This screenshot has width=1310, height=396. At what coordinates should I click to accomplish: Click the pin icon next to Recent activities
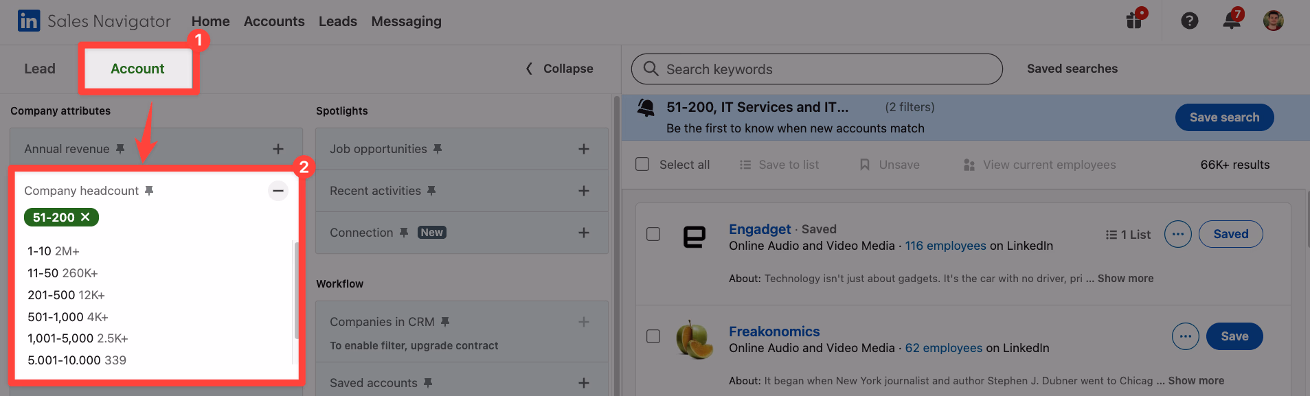coord(431,191)
